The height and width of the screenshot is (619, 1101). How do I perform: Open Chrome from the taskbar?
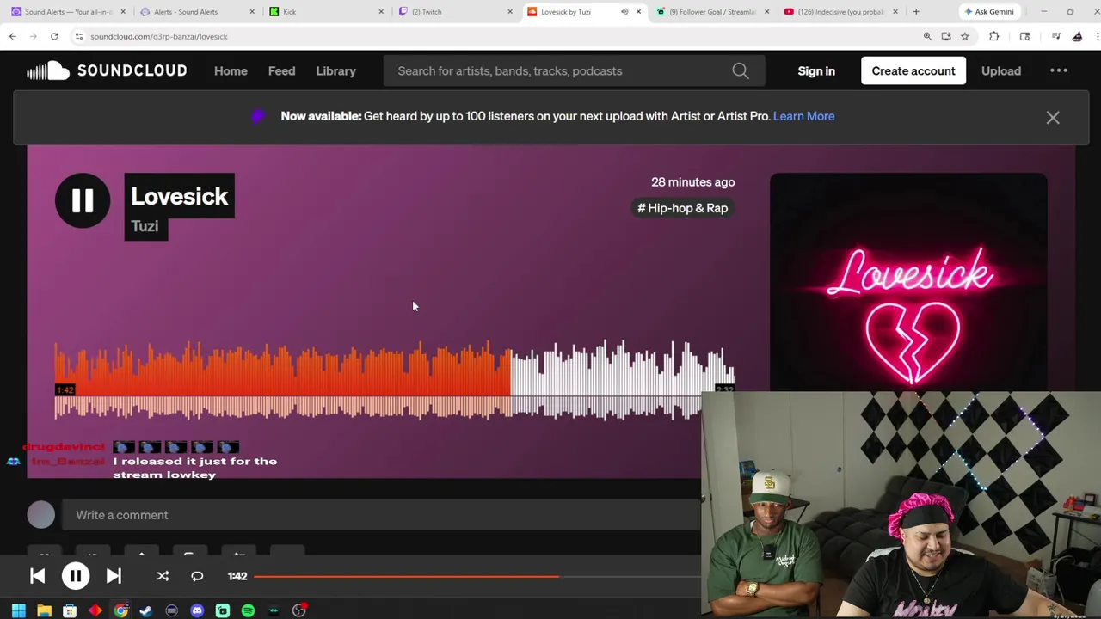120,610
